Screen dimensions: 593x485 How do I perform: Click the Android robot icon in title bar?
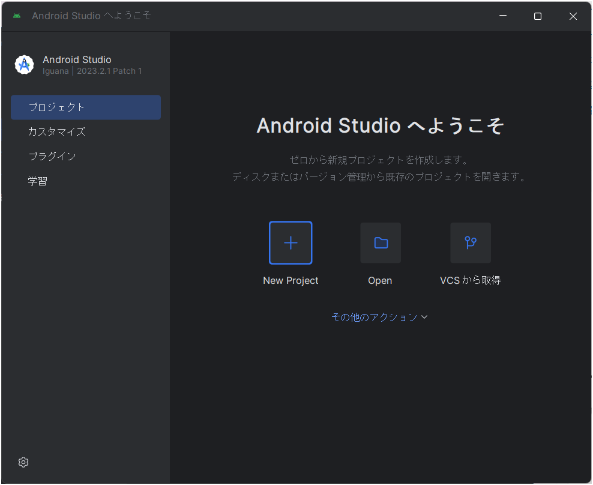click(x=15, y=16)
